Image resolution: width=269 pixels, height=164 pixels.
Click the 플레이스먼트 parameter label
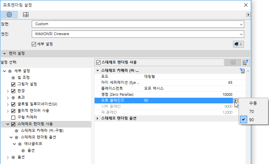coord(112,88)
